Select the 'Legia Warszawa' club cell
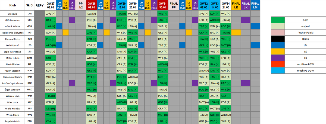 [x=12, y=51]
